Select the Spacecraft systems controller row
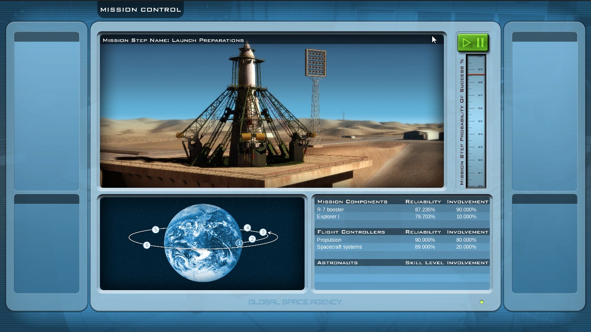Screen dimensions: 591x332 tap(402, 247)
